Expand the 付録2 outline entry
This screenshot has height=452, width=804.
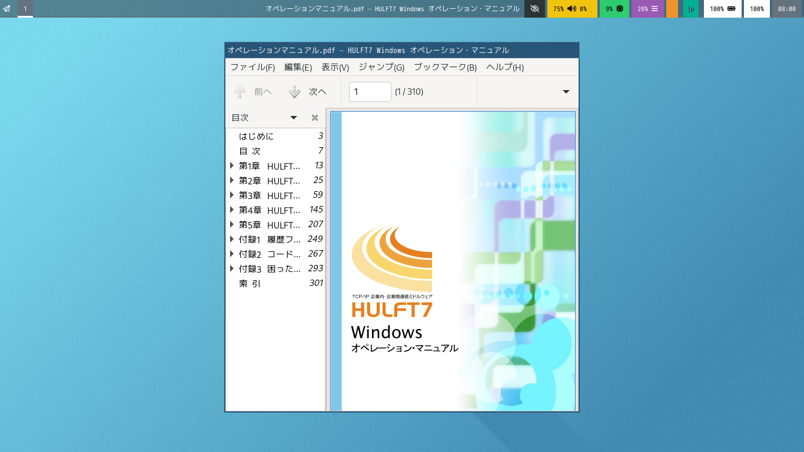coord(232,254)
